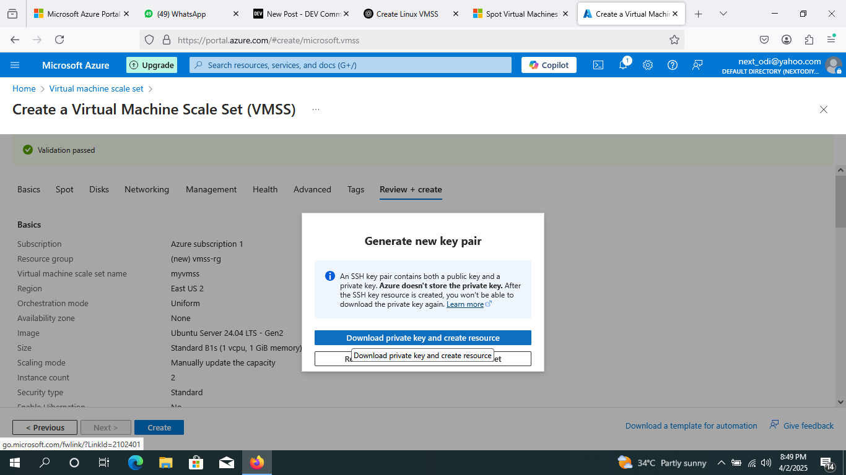Select the Review + create tab
The height and width of the screenshot is (475, 846).
coord(411,189)
